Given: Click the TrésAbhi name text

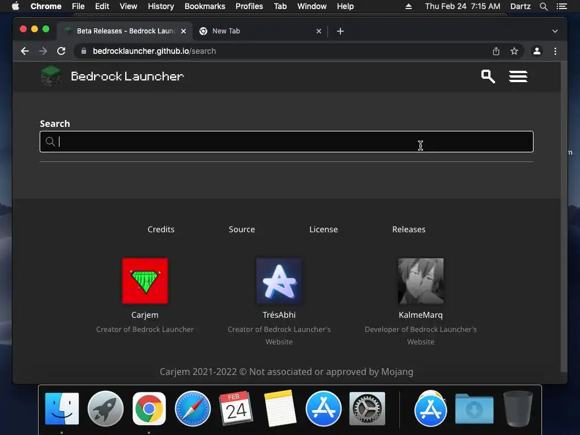Looking at the screenshot, I should pyautogui.click(x=279, y=315).
